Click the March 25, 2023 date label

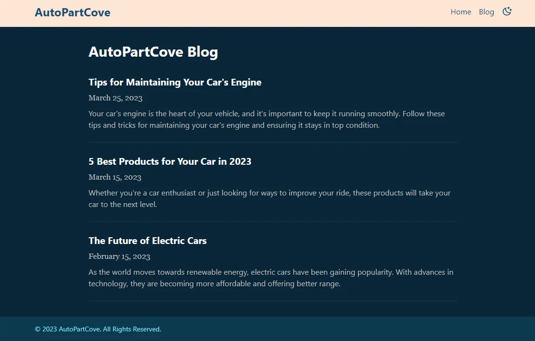point(115,97)
